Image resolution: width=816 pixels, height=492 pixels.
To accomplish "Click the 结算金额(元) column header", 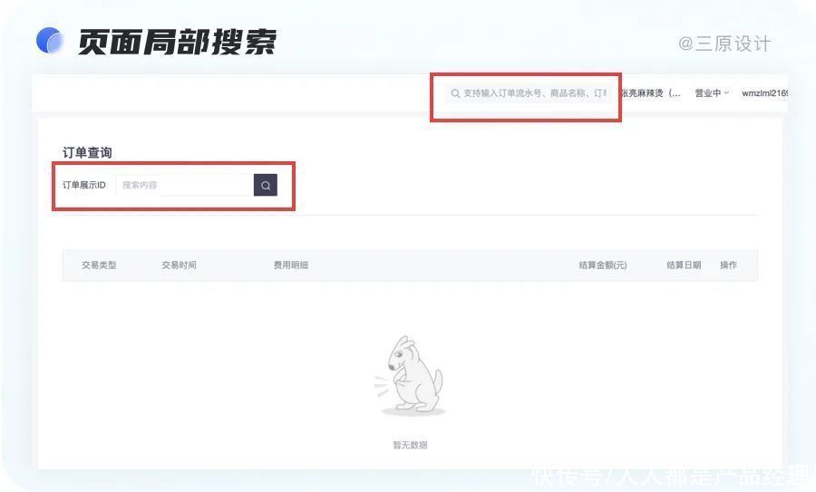I will tap(603, 265).
